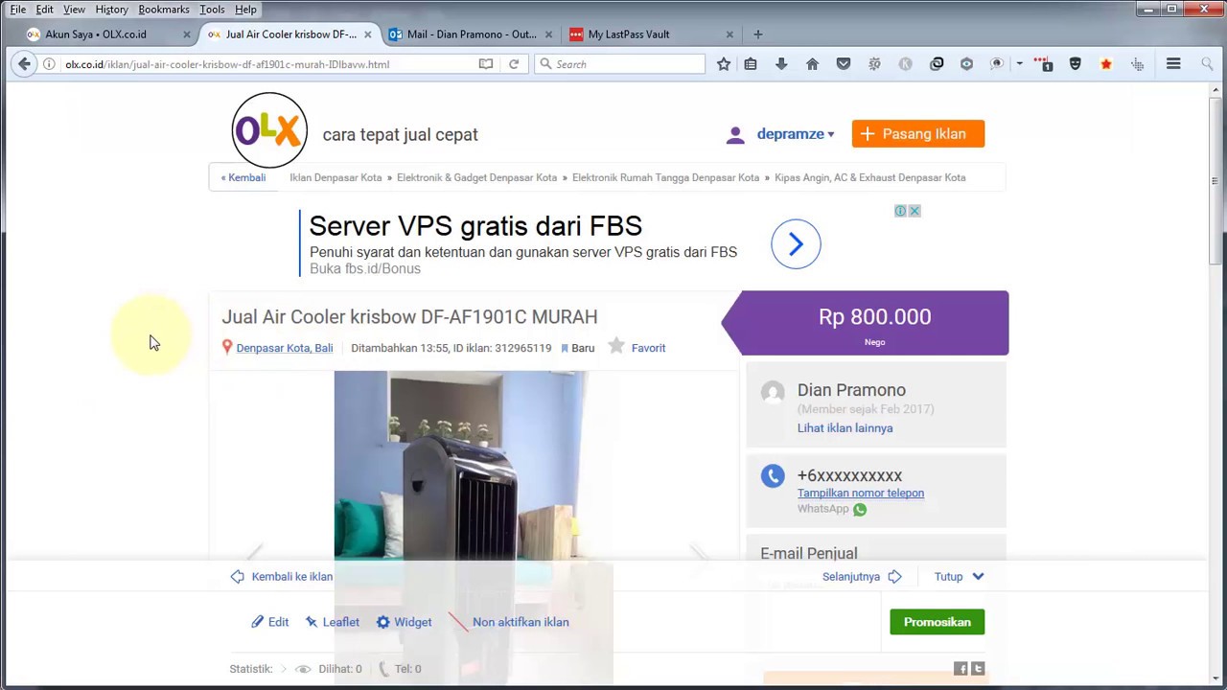1227x690 pixels.
Task: Click the red star extension icon
Action: pos(1106,64)
